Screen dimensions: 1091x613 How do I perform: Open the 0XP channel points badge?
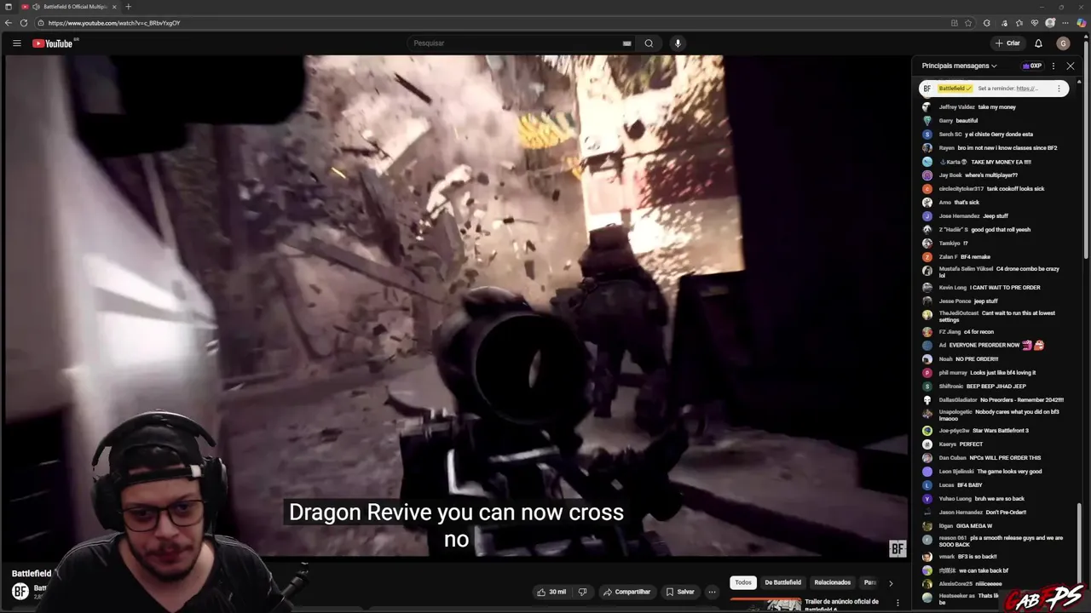pyautogui.click(x=1032, y=66)
